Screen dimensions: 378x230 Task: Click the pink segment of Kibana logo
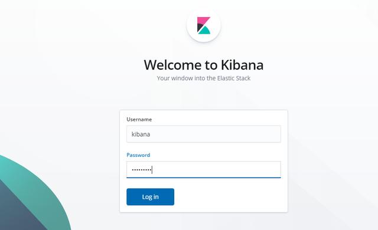point(203,20)
